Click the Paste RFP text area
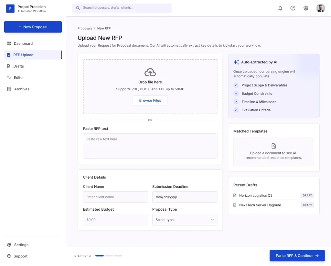Viewport: 331px width, 266px height. [x=150, y=146]
